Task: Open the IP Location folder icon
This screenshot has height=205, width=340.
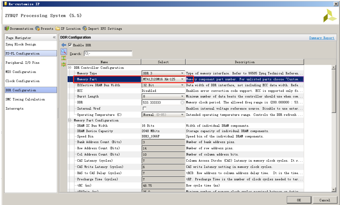Action: coord(57,28)
